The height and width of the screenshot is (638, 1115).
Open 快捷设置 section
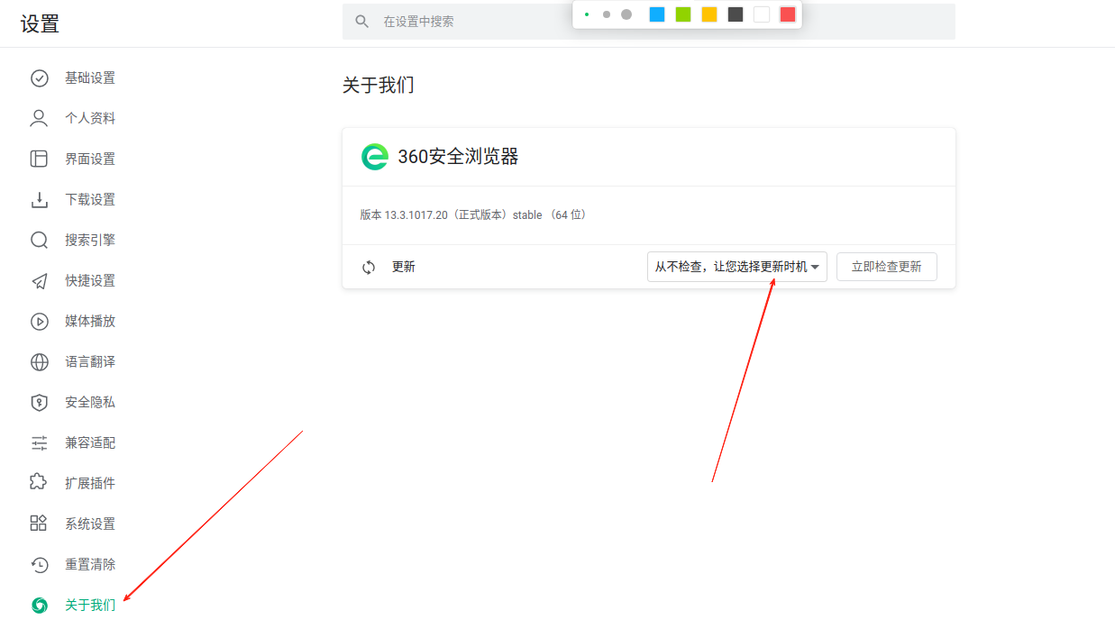tap(90, 281)
